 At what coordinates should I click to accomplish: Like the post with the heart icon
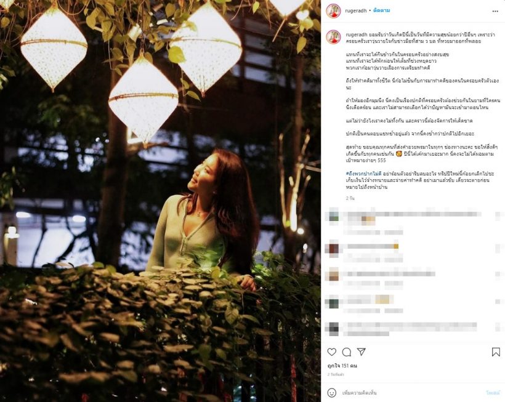tap(332, 352)
